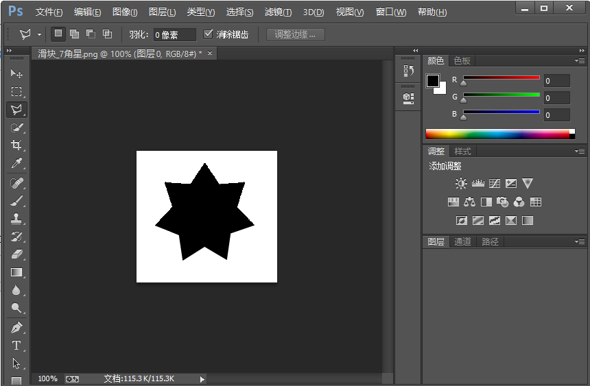The image size is (590, 386).
Task: Select the Pen tool
Action: pos(16,328)
